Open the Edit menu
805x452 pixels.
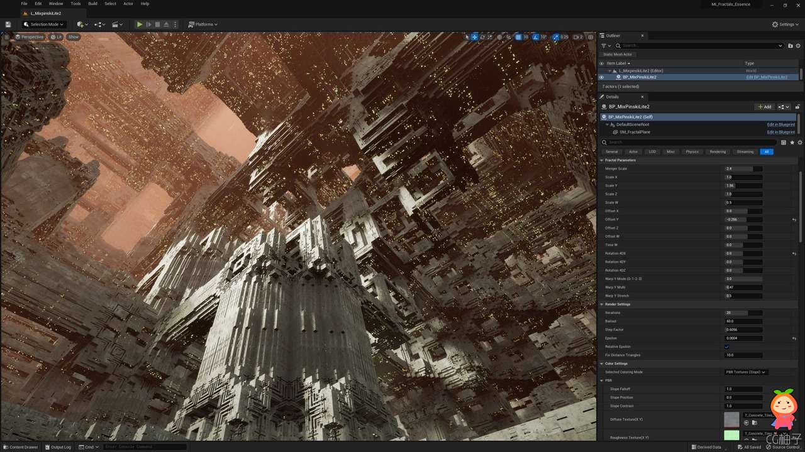(38, 4)
